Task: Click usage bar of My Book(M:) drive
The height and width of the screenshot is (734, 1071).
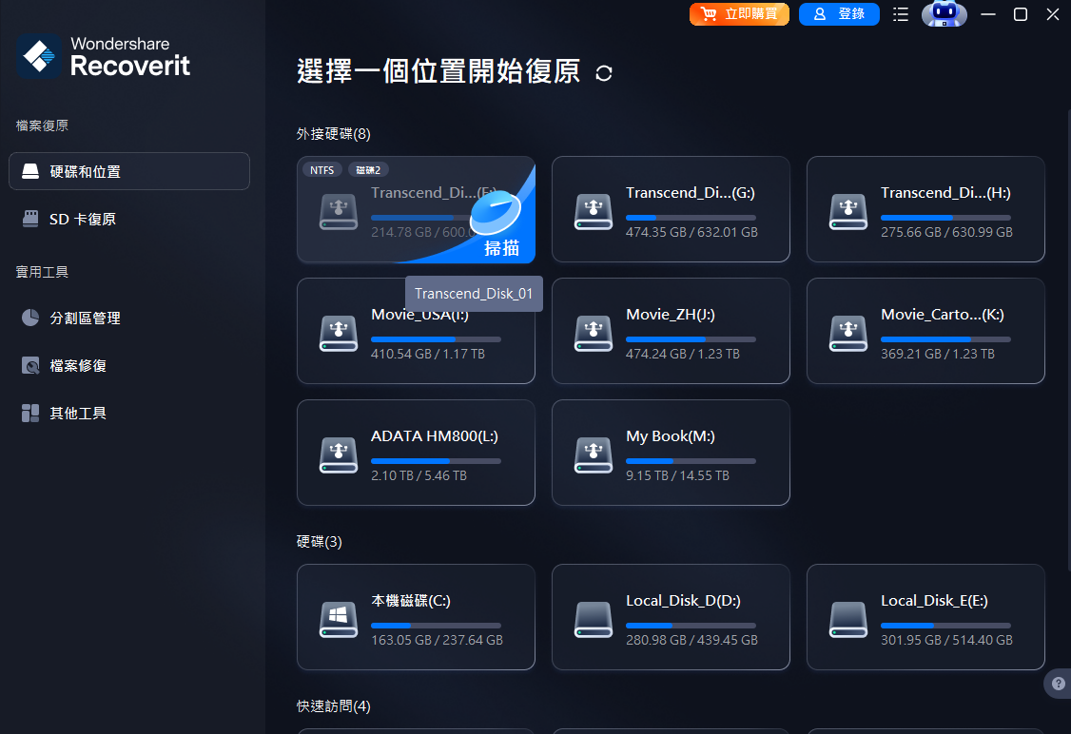Action: click(x=691, y=461)
